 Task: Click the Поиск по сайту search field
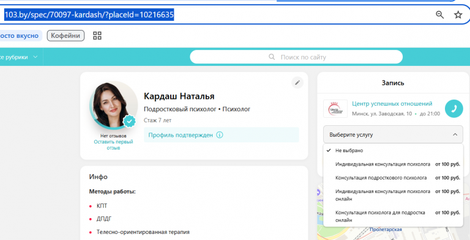296,57
